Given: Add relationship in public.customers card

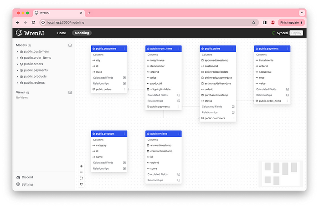Looking at the screenshot, I should pyautogui.click(x=124, y=84).
